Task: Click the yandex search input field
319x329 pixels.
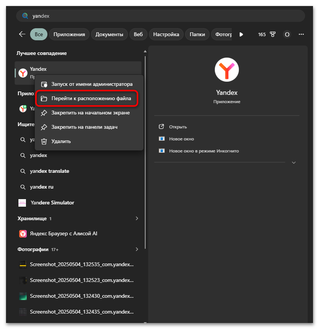Action: tap(161, 16)
